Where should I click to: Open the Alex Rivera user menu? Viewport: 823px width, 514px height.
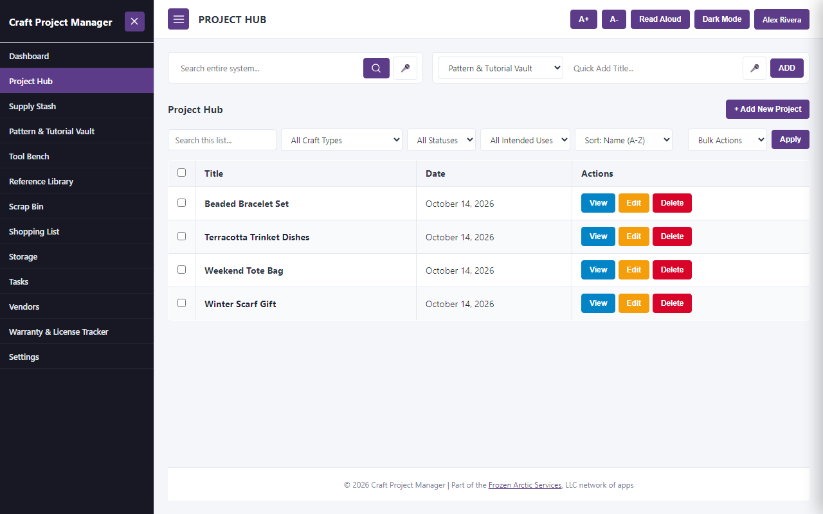pyautogui.click(x=782, y=19)
